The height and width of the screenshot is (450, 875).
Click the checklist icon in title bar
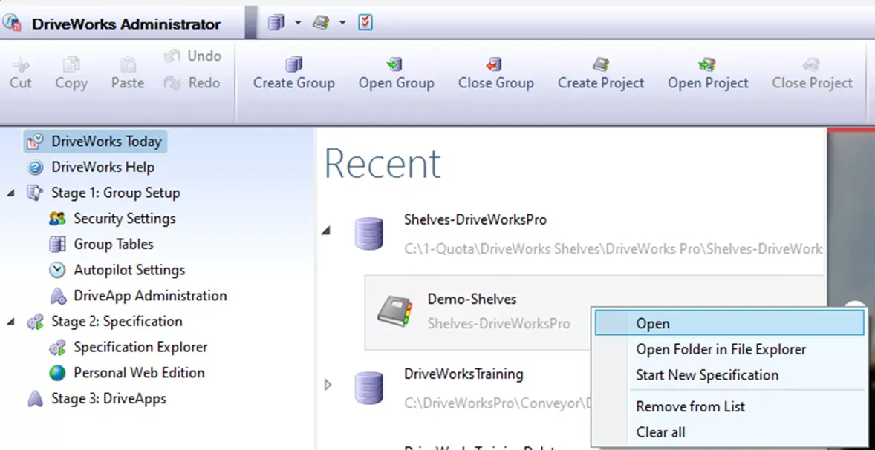point(365,22)
